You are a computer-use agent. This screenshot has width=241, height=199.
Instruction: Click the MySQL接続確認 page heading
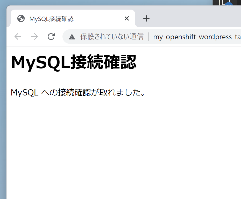(74, 62)
